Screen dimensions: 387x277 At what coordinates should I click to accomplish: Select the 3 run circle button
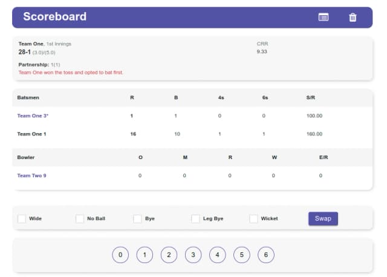click(x=193, y=255)
